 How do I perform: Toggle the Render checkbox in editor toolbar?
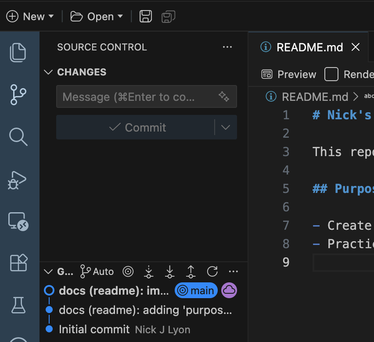pos(331,74)
